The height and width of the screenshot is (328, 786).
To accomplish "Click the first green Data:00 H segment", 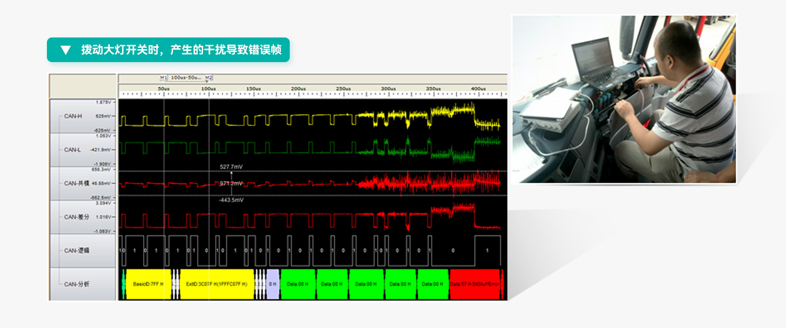I will pyautogui.click(x=298, y=284).
